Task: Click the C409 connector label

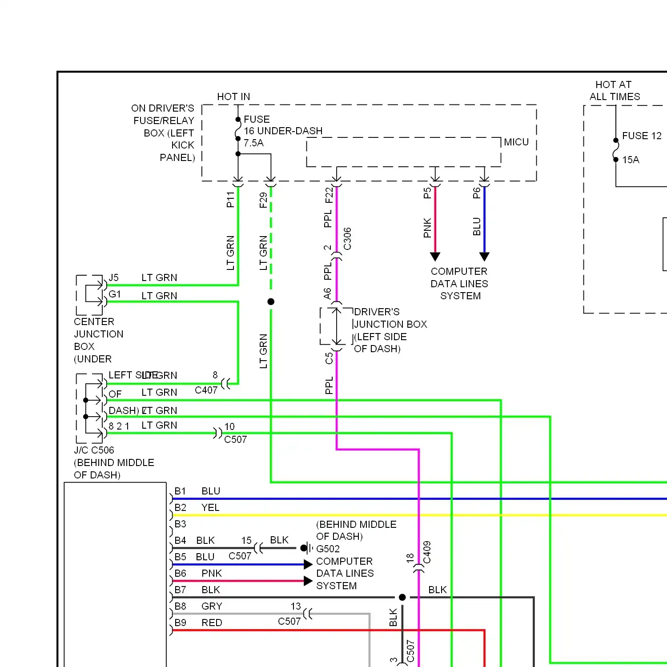Action: (427, 552)
